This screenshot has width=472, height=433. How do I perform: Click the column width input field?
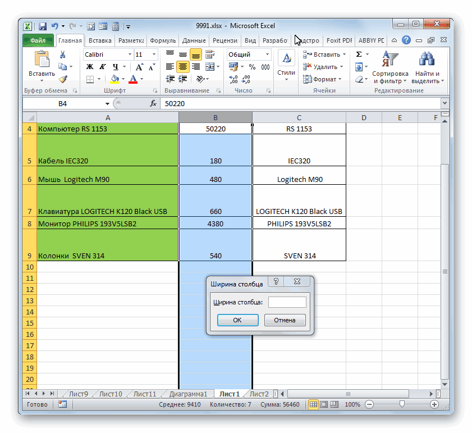tap(287, 302)
